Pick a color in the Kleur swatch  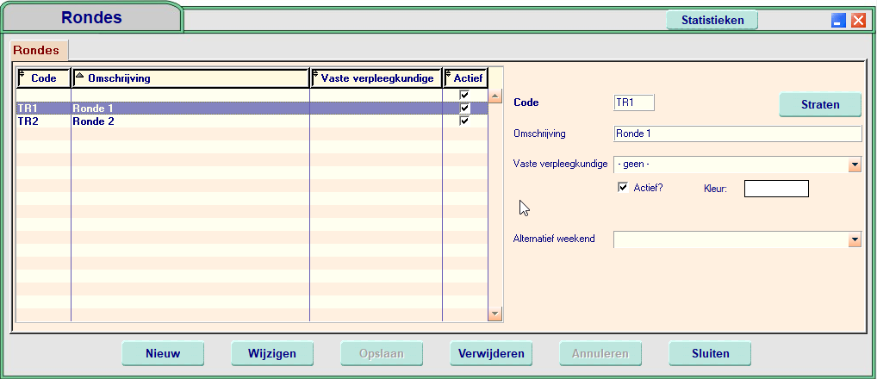775,189
